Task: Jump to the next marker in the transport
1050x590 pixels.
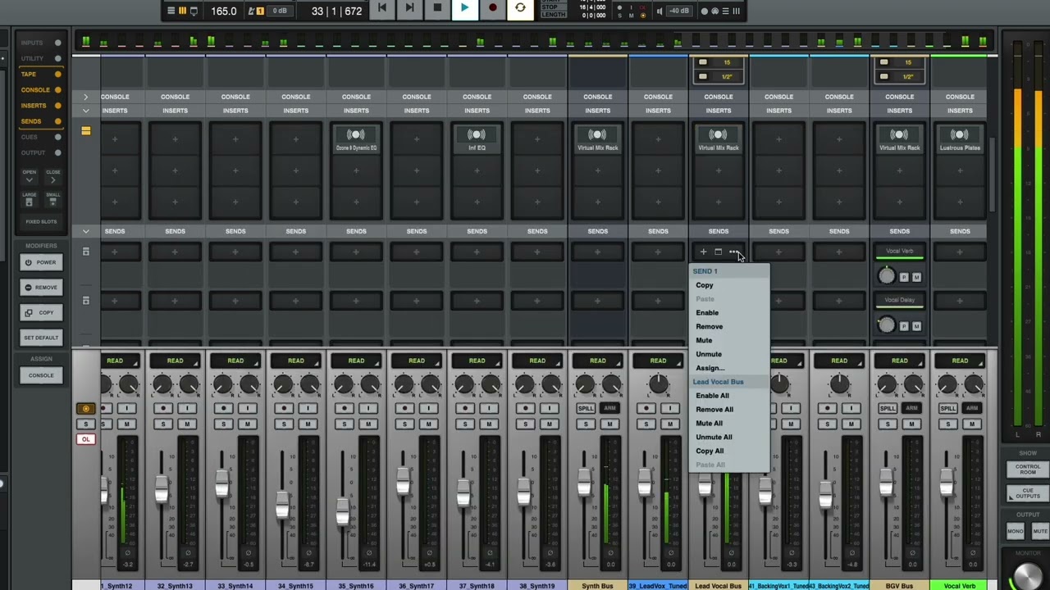Action: (x=409, y=9)
